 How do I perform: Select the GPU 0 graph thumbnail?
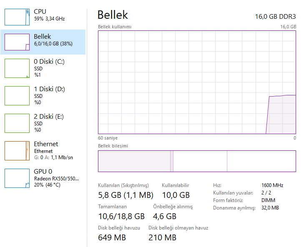(17, 178)
